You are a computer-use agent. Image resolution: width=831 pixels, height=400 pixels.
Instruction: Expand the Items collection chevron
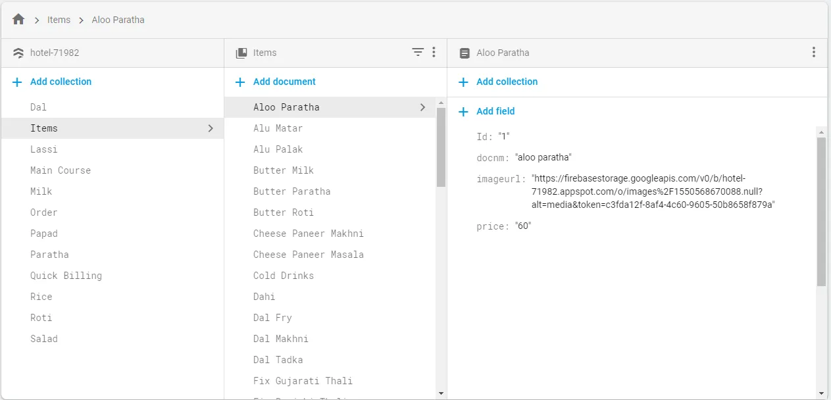coord(211,128)
